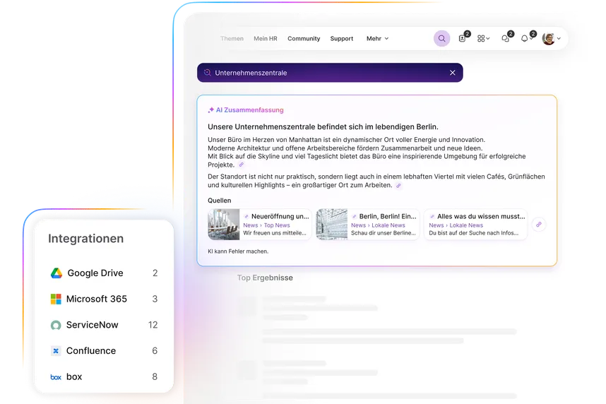
Task: Go to the Themen menu item
Action: [232, 39]
